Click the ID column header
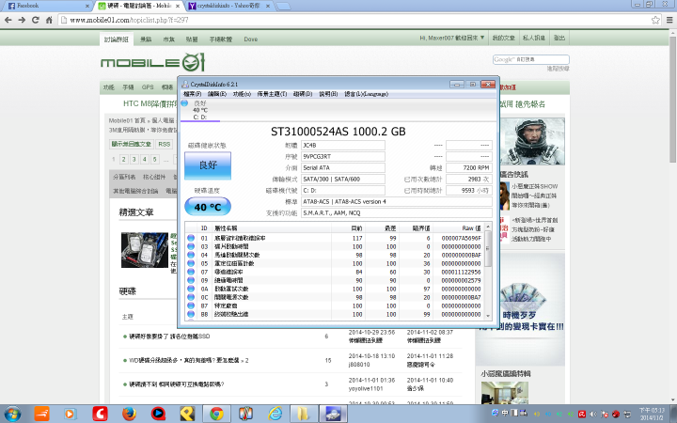 pos(204,227)
